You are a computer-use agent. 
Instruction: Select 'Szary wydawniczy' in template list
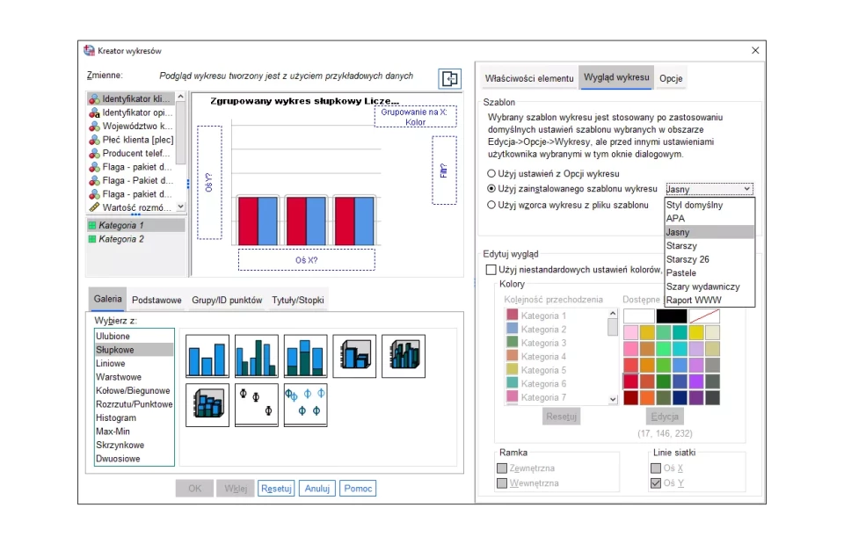702,287
